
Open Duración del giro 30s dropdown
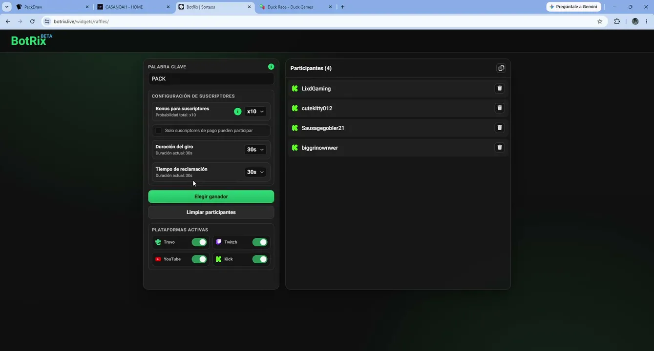pos(255,150)
